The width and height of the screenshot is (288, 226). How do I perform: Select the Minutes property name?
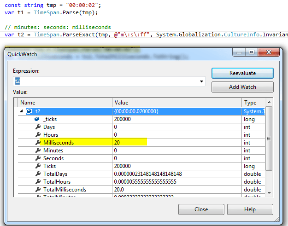[x=53, y=151]
